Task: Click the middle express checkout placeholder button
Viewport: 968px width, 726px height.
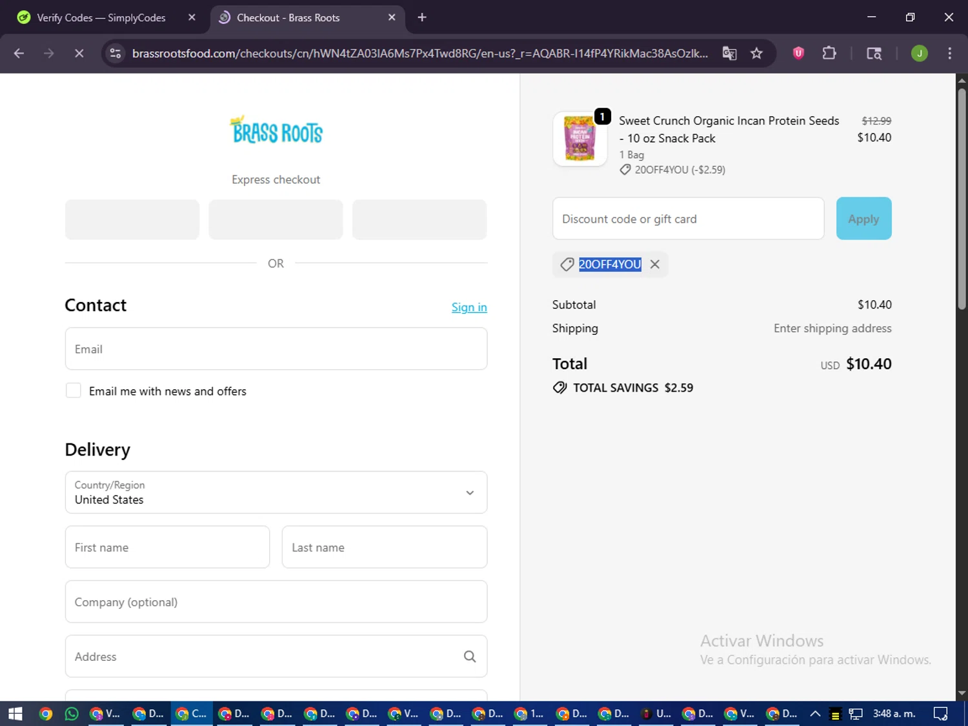Action: pyautogui.click(x=276, y=219)
